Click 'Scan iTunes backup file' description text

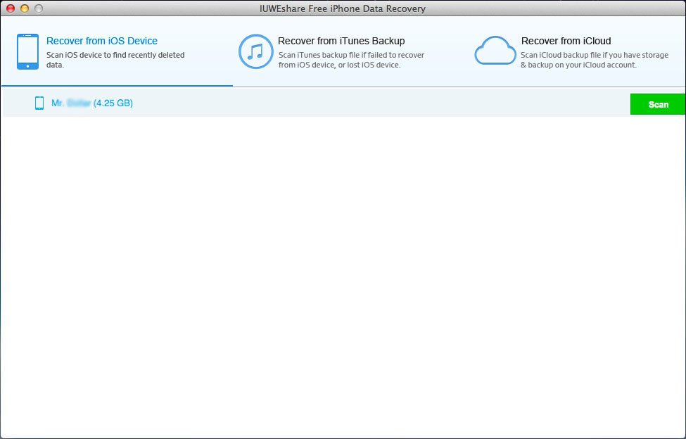point(351,60)
